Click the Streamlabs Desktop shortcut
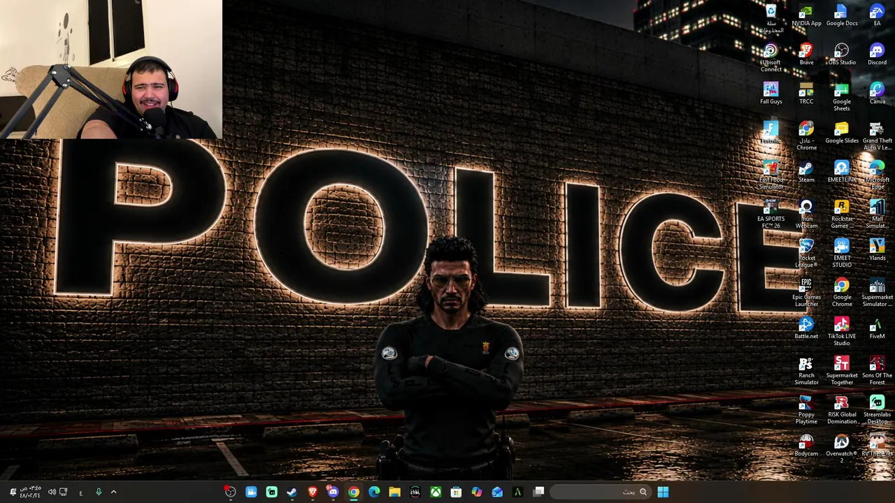This screenshot has width=895, height=503. [877, 410]
